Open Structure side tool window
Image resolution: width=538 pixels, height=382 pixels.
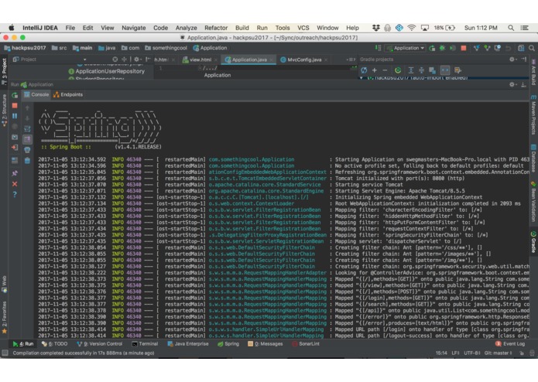4,111
